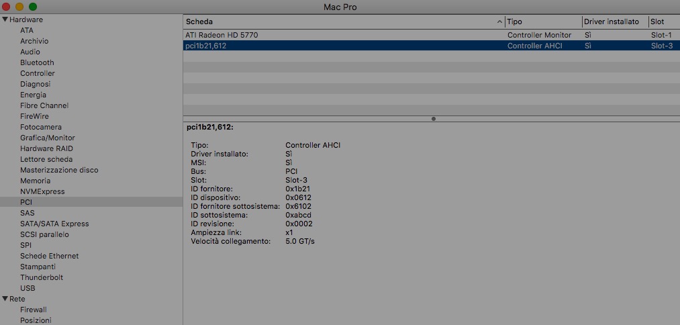Select FireWire in the sidebar

point(34,116)
